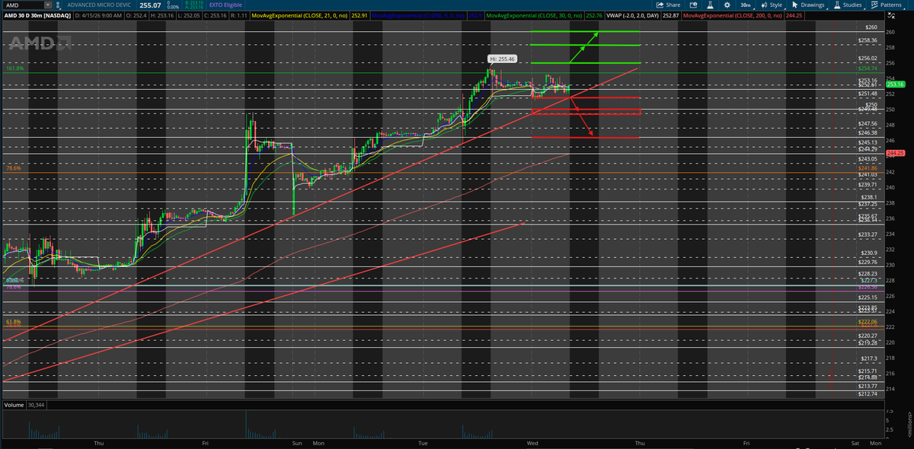
Task: Click the symbol link icon beside AMD
Action: coord(59,5)
